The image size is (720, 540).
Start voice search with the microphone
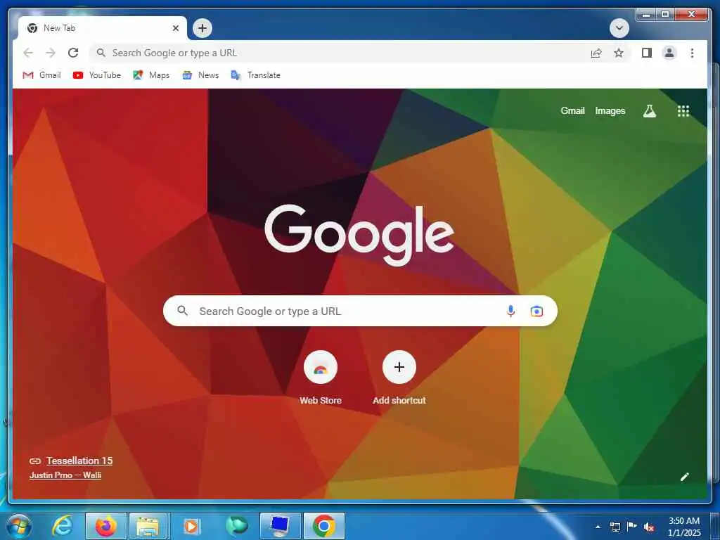point(510,311)
